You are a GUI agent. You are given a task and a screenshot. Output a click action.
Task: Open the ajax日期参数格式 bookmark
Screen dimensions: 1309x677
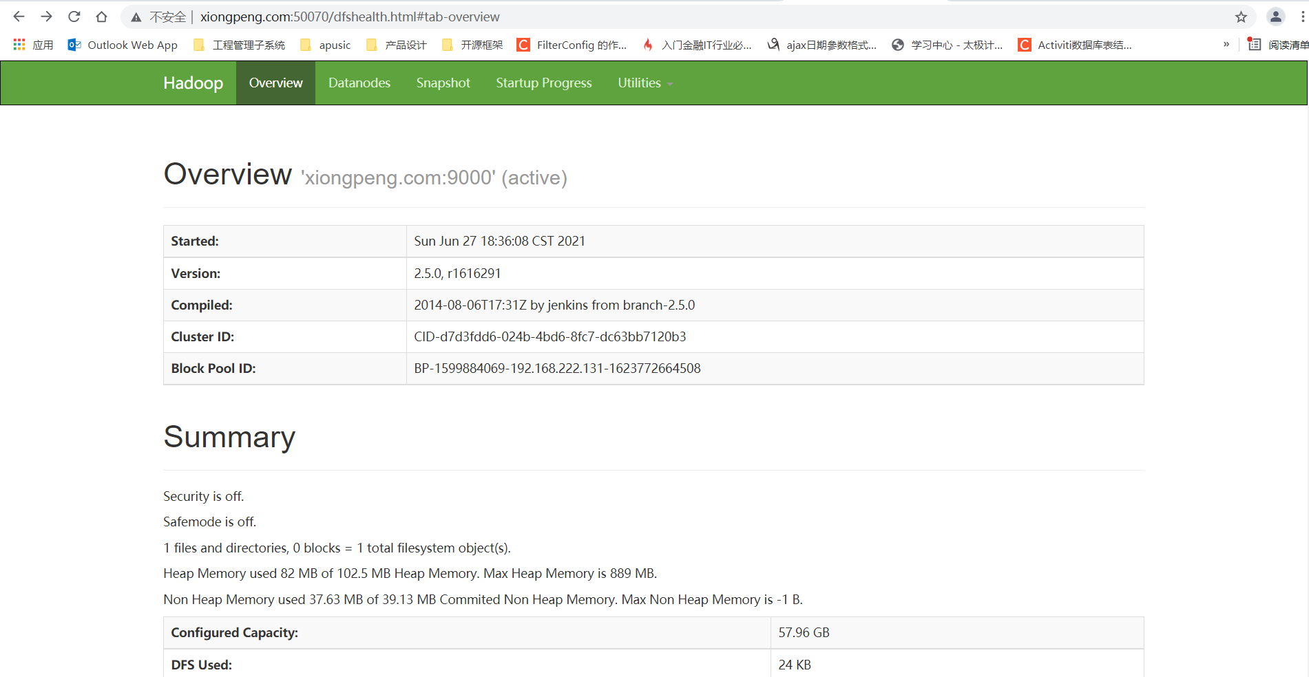[x=822, y=45]
